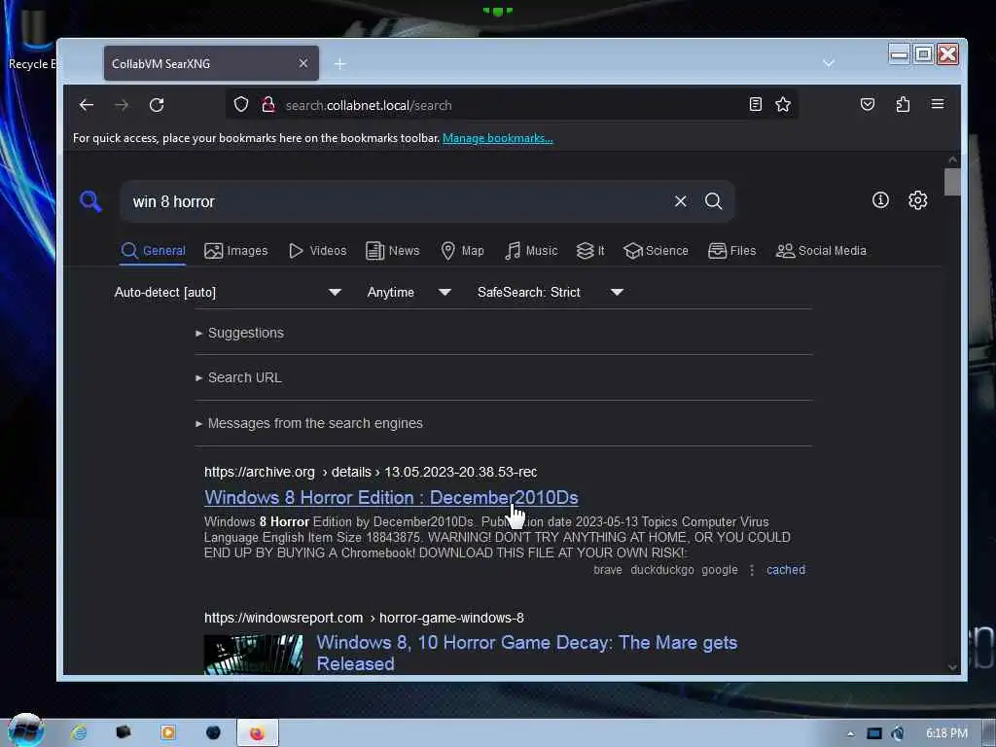Viewport: 996px width, 747px height.
Task: Open the SafeSearch: Strict dropdown
Action: tap(551, 292)
